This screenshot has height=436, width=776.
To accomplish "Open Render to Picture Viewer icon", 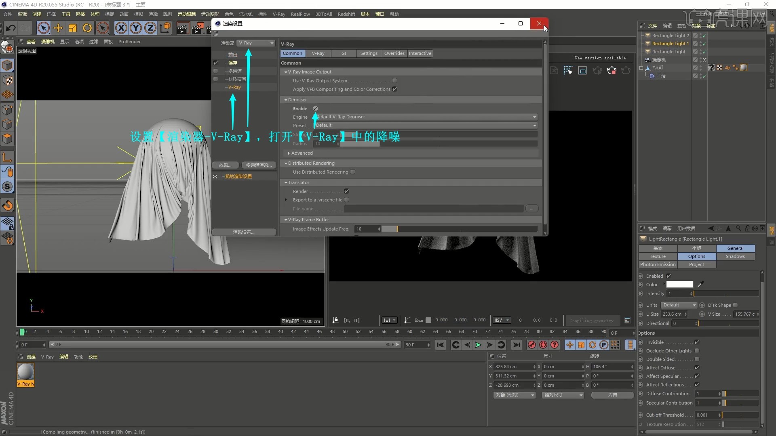I will coord(198,28).
